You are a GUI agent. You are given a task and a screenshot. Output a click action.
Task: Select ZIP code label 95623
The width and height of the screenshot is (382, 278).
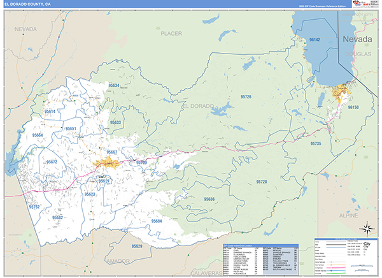coord(90,194)
